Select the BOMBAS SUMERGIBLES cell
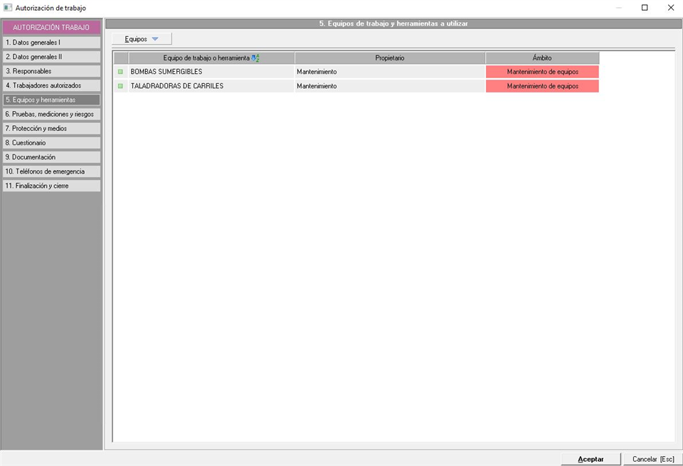683x466 pixels. pyautogui.click(x=211, y=72)
